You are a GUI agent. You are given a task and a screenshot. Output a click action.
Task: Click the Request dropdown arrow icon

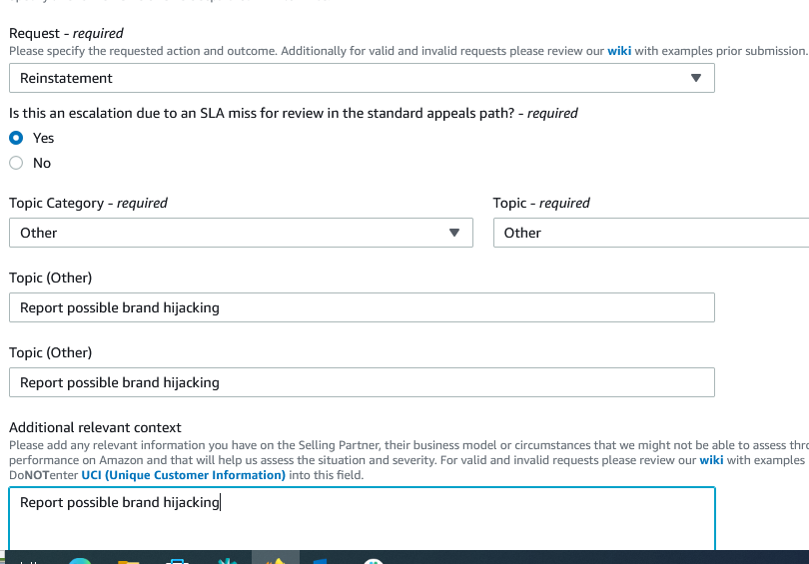tap(696, 78)
